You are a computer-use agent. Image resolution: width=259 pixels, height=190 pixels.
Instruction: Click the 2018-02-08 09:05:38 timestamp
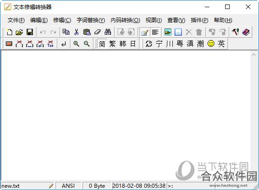[139, 185]
